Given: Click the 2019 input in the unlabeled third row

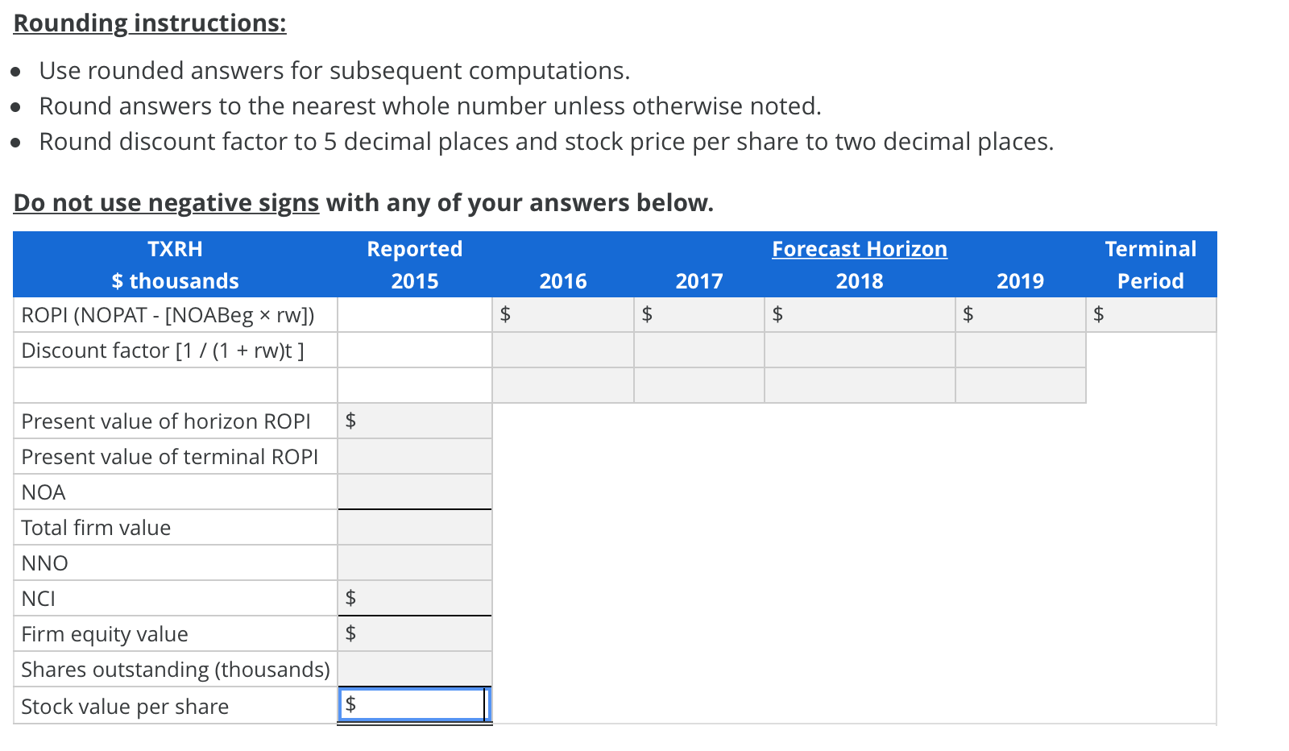Looking at the screenshot, I should tap(1021, 386).
